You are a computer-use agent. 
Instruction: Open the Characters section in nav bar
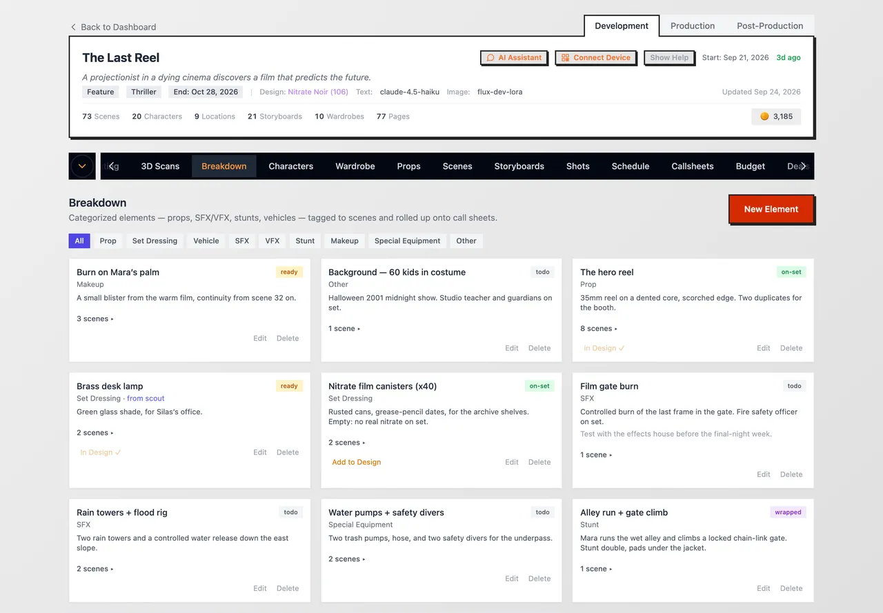point(290,166)
